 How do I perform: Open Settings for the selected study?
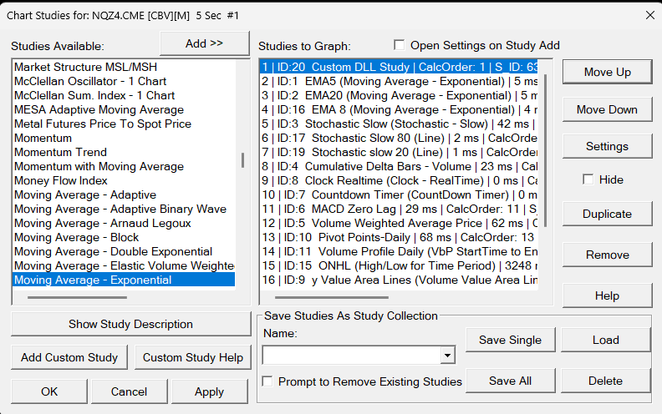click(x=607, y=146)
